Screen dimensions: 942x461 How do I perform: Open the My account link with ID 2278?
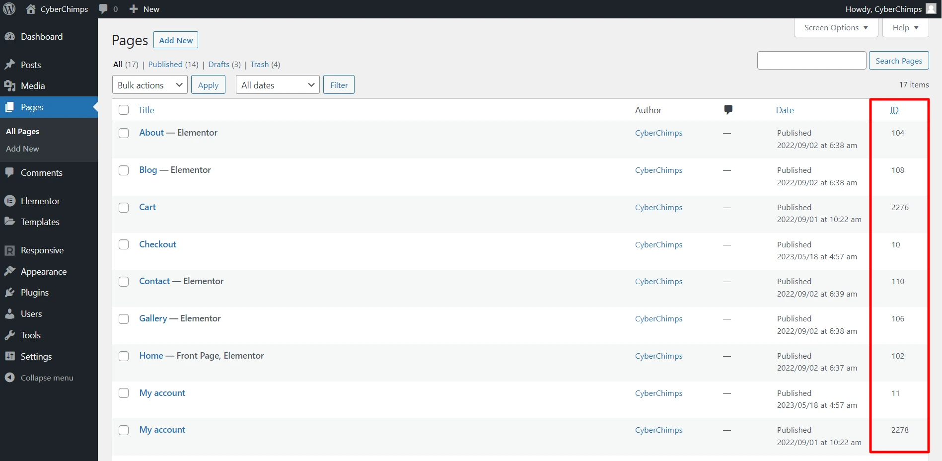coord(162,430)
